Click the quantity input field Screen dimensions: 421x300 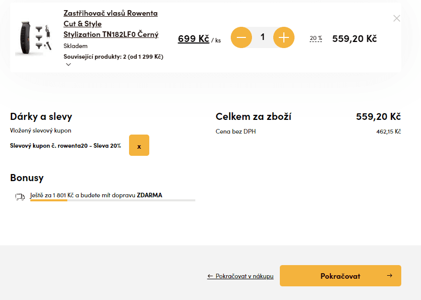263,37
